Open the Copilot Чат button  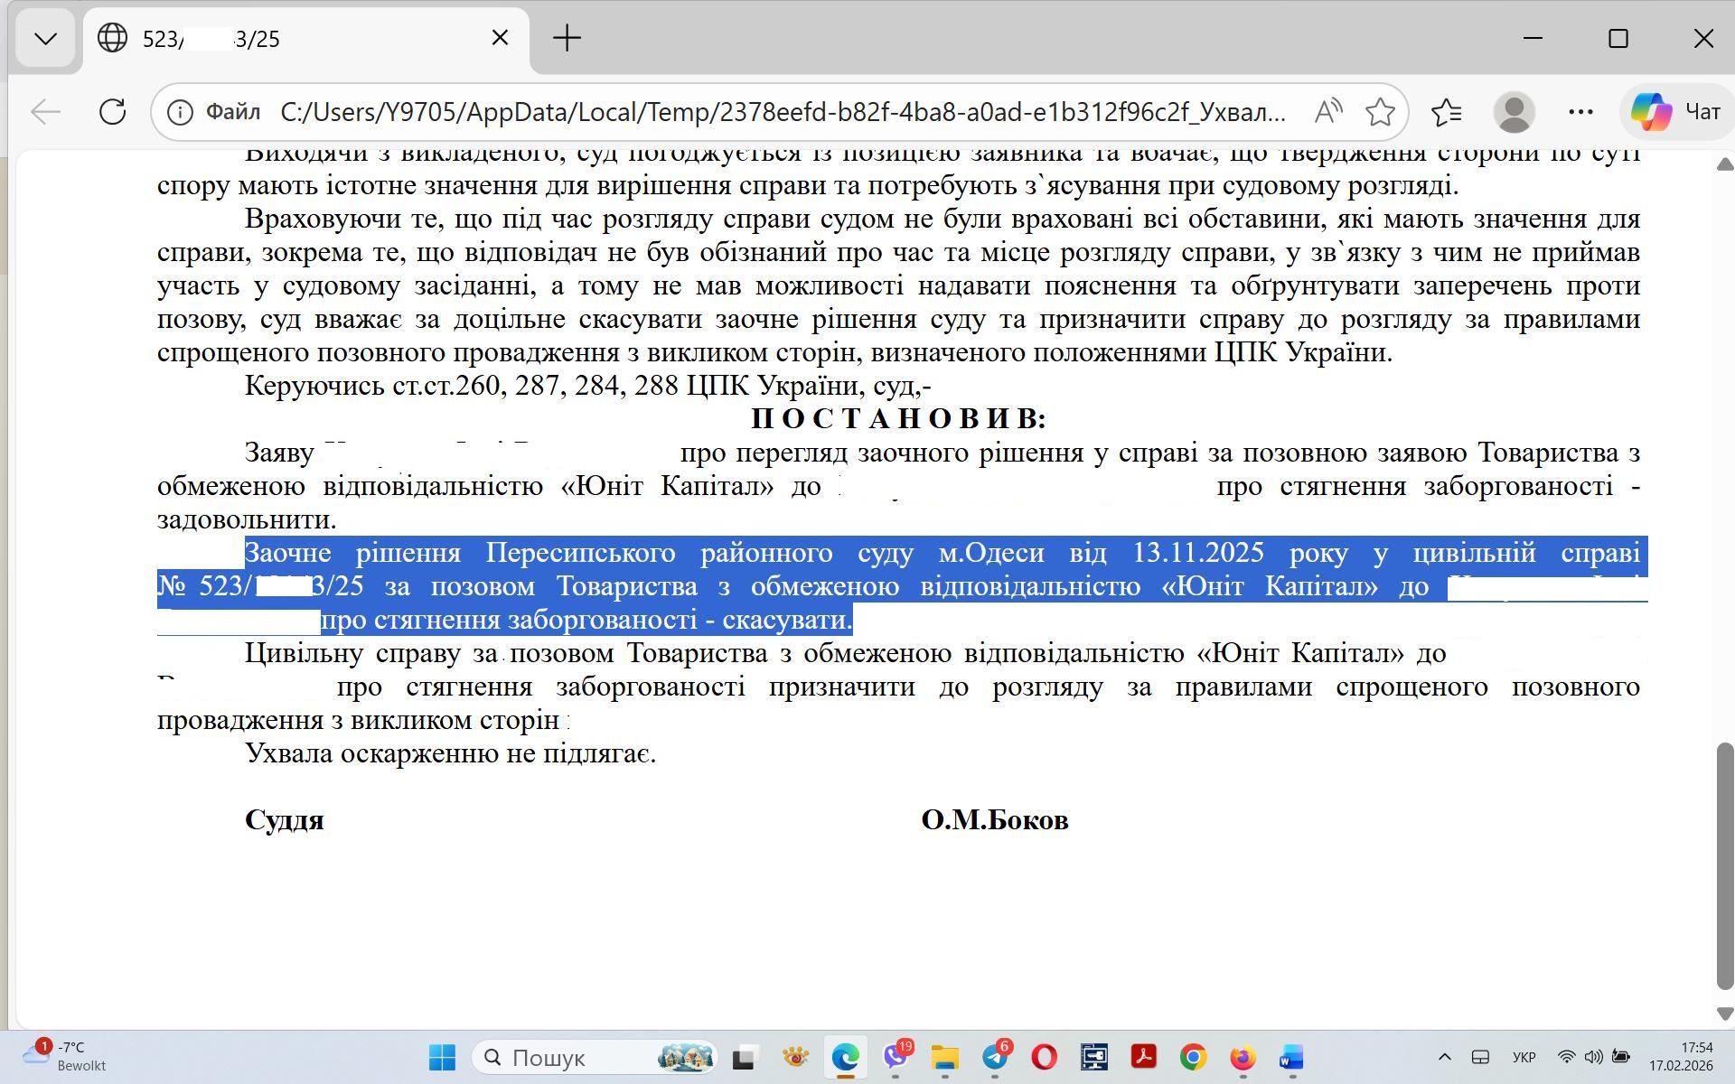pyautogui.click(x=1676, y=112)
